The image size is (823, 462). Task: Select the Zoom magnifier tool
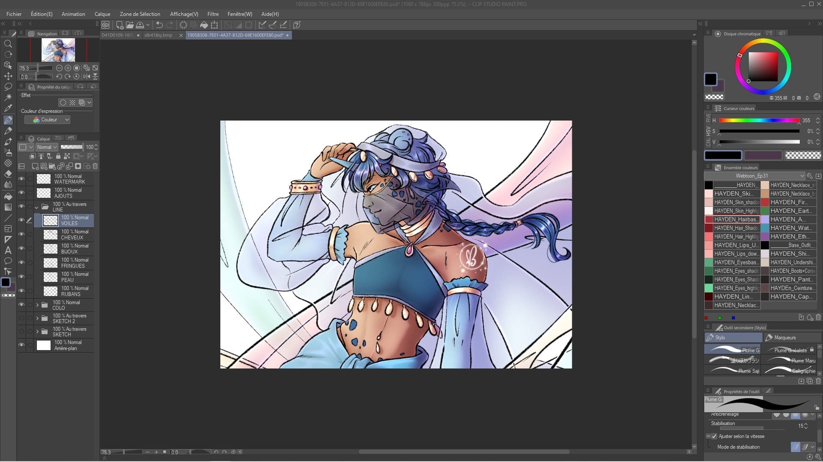(8, 44)
